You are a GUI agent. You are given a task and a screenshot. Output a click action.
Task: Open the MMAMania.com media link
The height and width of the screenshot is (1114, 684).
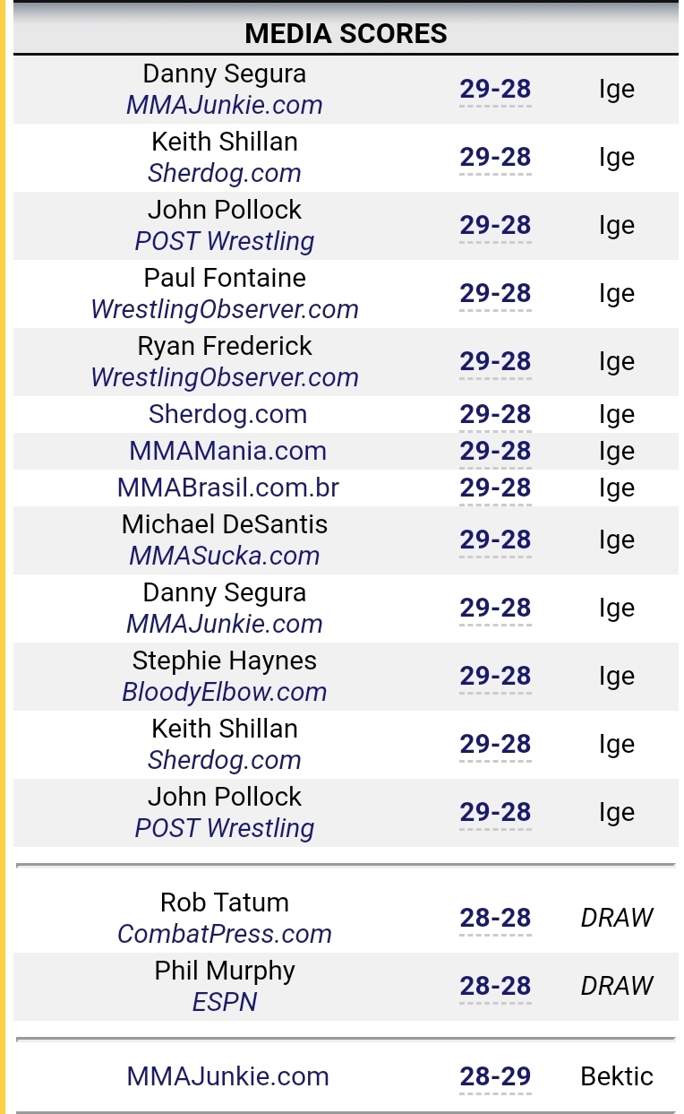coord(227,451)
